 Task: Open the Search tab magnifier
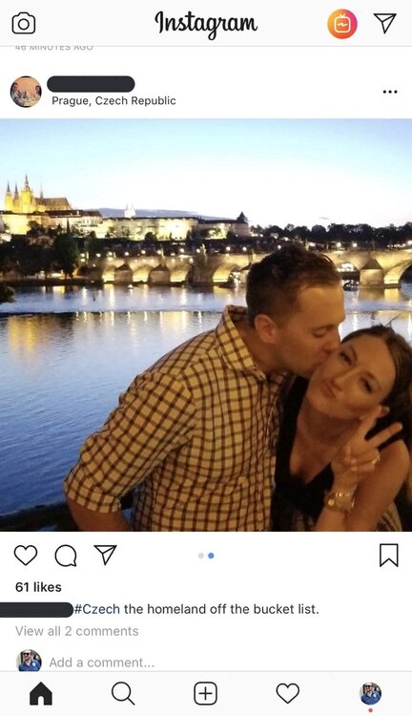click(123, 694)
